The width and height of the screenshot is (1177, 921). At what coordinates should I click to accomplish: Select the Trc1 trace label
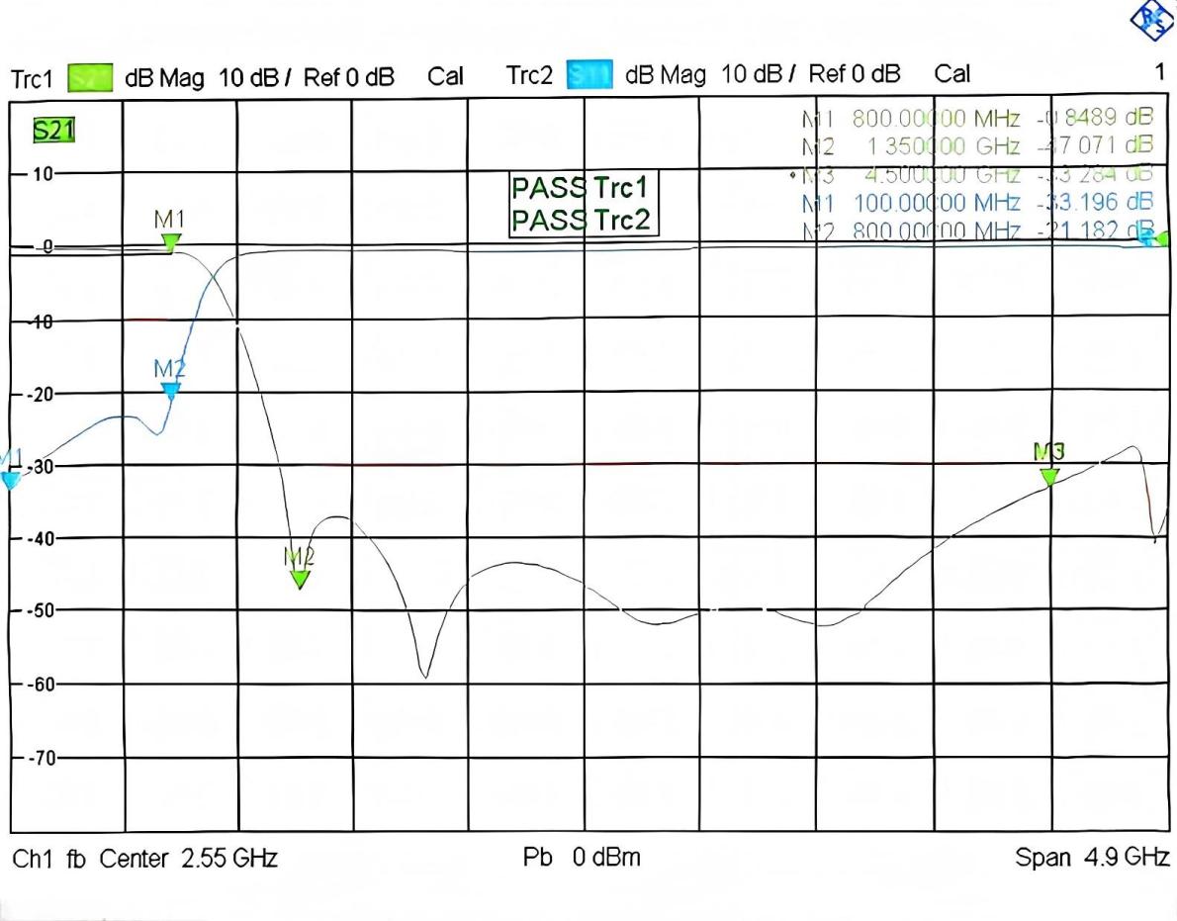point(34,77)
